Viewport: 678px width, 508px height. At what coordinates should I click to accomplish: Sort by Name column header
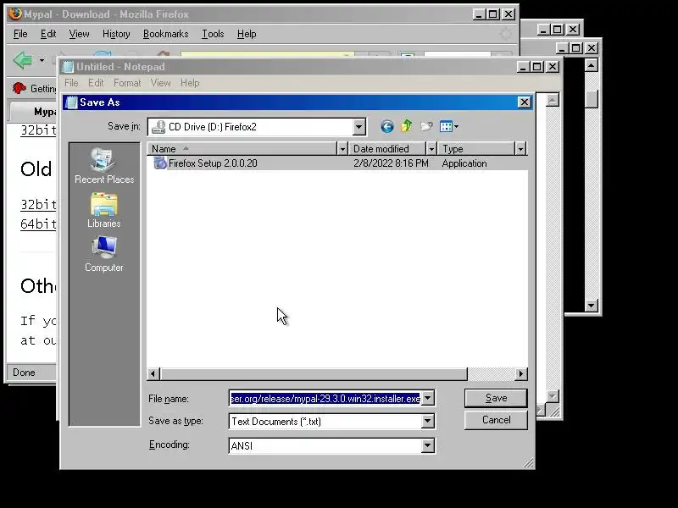click(242, 149)
